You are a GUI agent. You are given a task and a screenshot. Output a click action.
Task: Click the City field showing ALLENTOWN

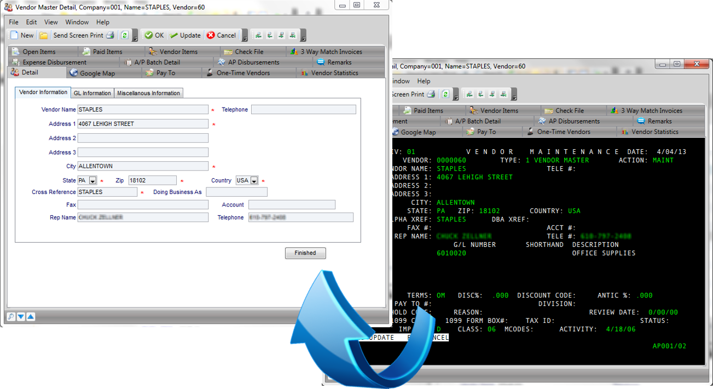(x=143, y=166)
